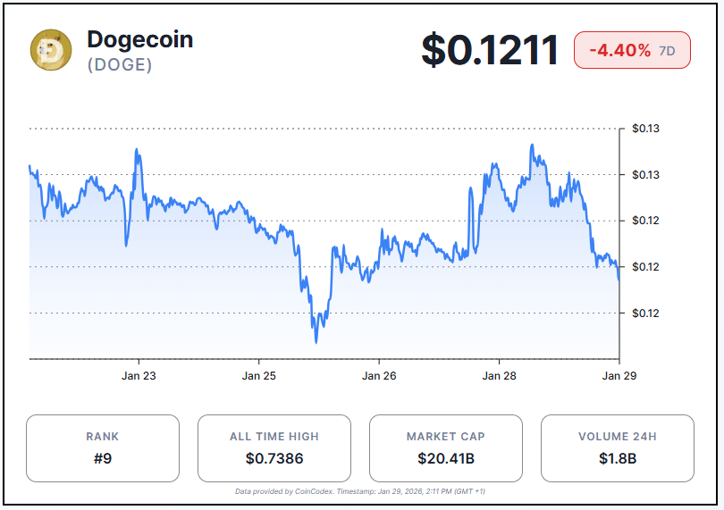Open the Market Cap $20.41B card
Image resolution: width=724 pixels, height=510 pixels.
click(x=445, y=448)
